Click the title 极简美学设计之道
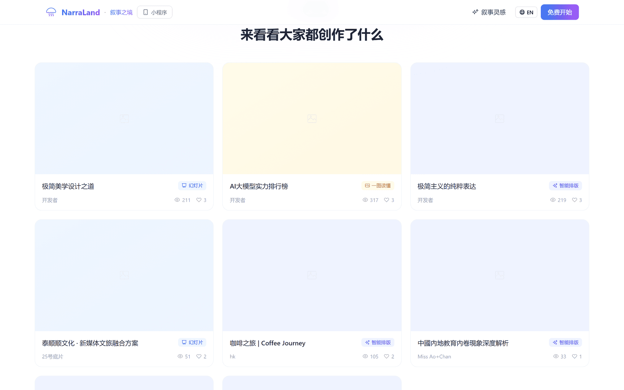 [x=68, y=186]
